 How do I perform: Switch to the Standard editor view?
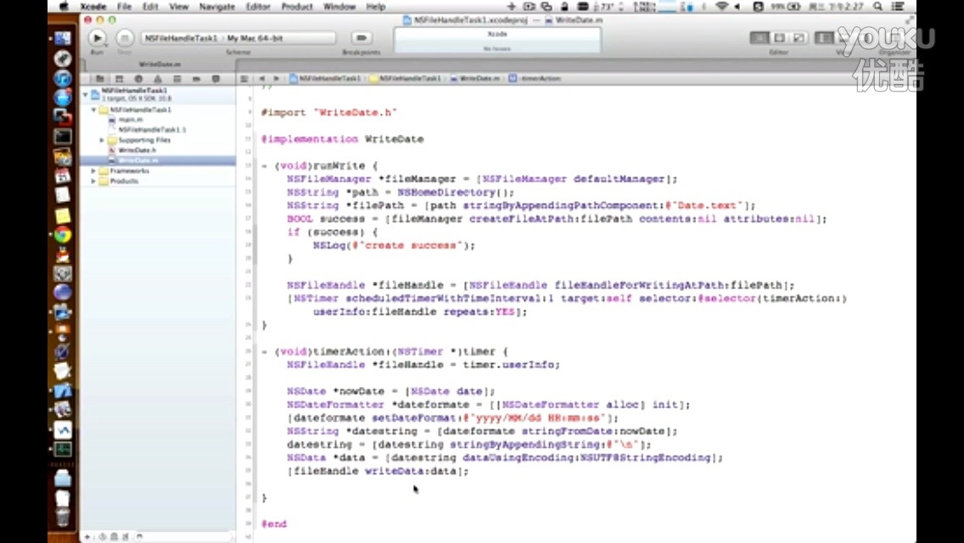click(x=762, y=38)
